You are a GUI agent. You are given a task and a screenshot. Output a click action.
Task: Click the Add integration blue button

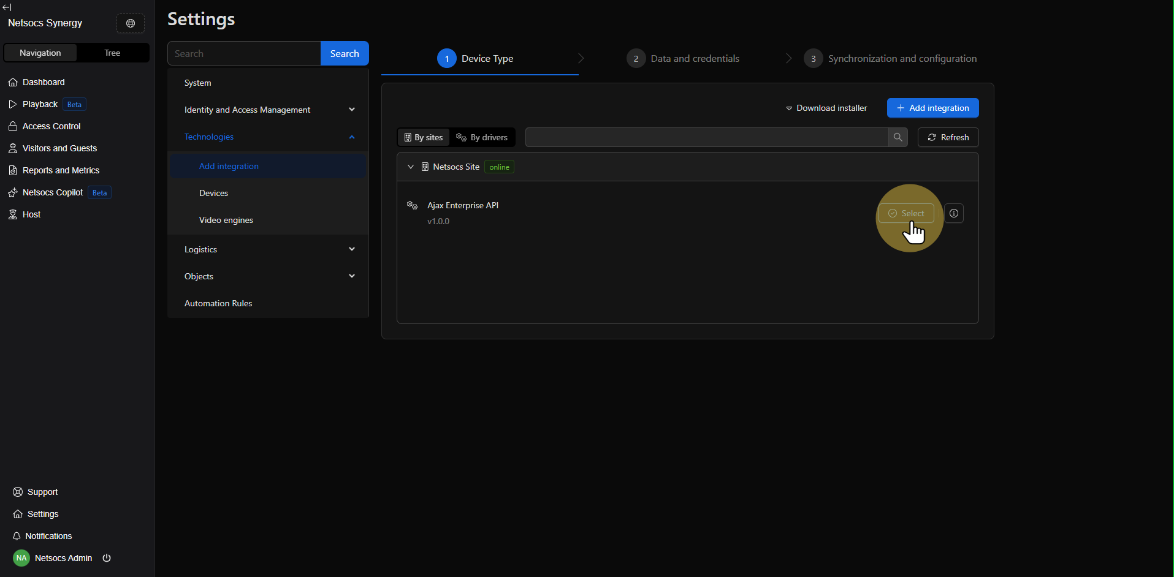[x=932, y=108]
